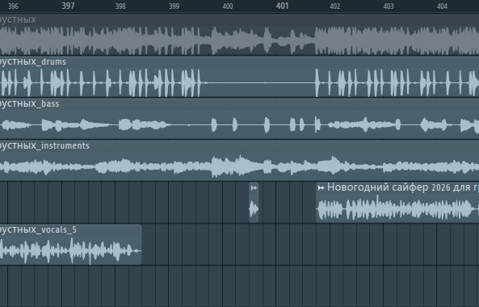
Task: Select the grey full-mix audio clip on top track
Action: pos(239,35)
